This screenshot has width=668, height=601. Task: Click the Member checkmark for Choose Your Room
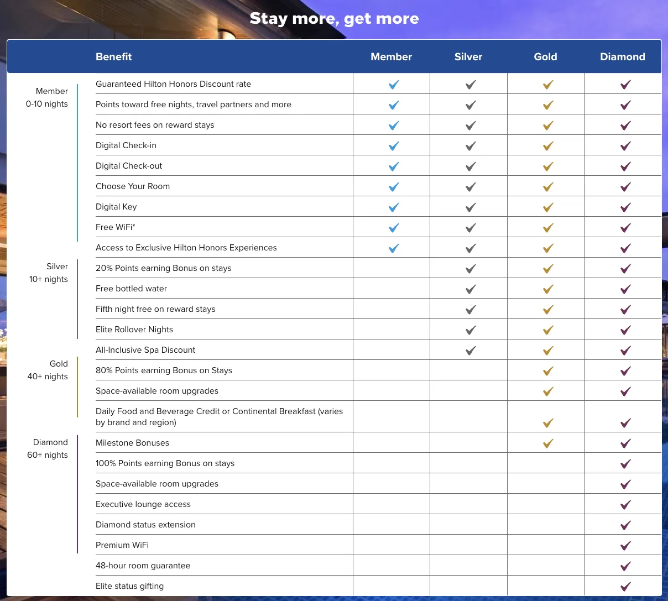click(x=394, y=187)
